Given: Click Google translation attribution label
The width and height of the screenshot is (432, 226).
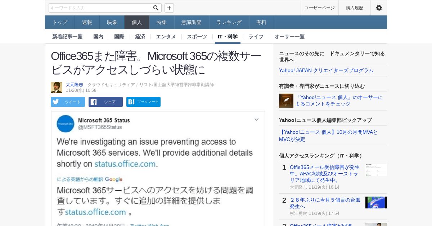Looking at the screenshot, I should [x=89, y=179].
